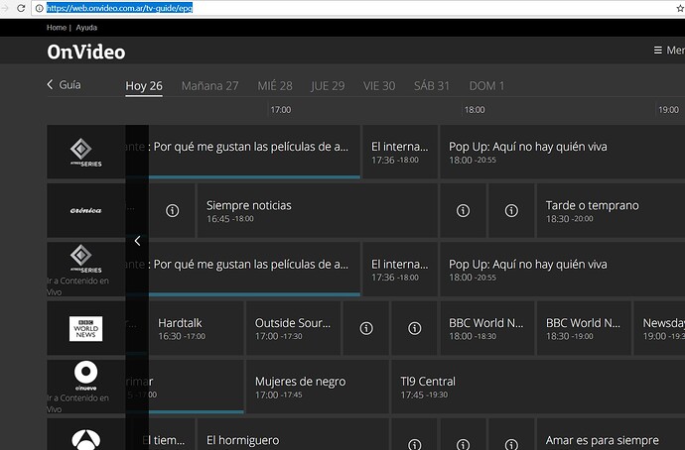
Task: Click the 18:00 timeline marker
Action: pos(475,110)
